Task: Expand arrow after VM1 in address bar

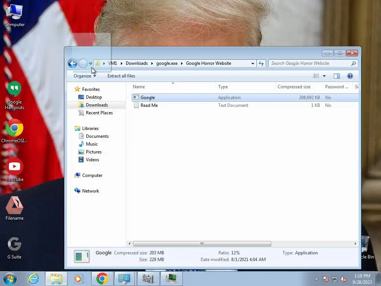Action: 122,63
